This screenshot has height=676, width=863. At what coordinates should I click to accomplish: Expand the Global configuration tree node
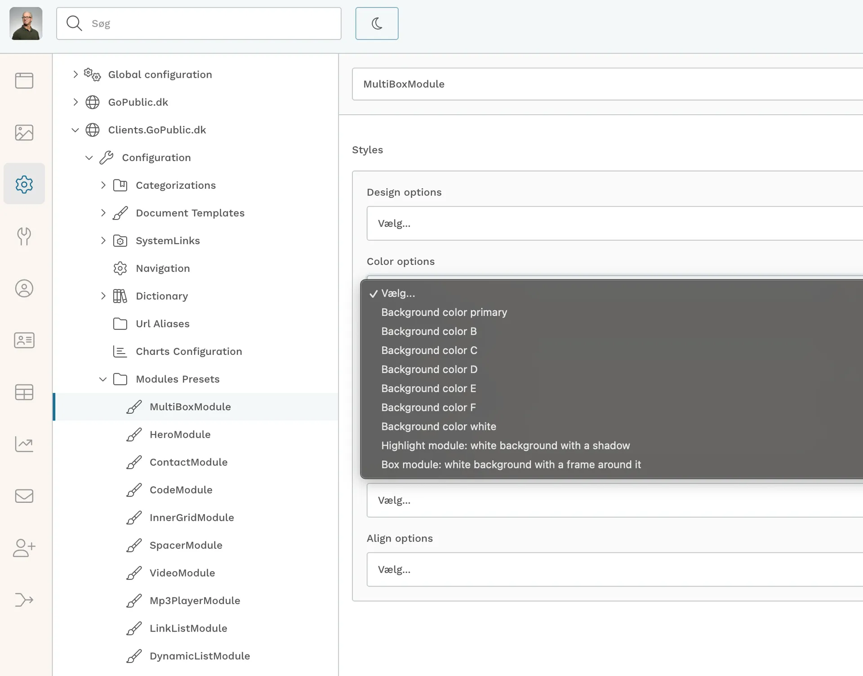point(76,74)
